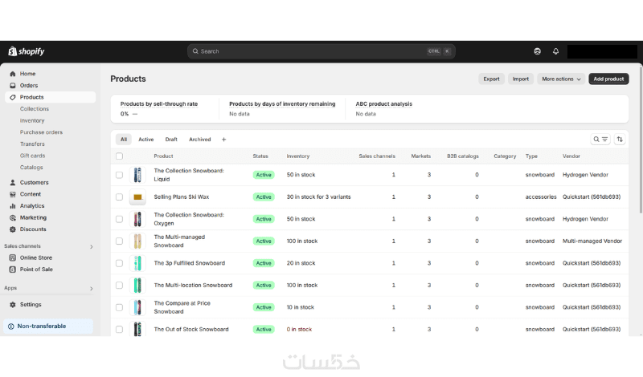Add a new view with plus icon
This screenshot has width=643, height=377.
coord(224,140)
